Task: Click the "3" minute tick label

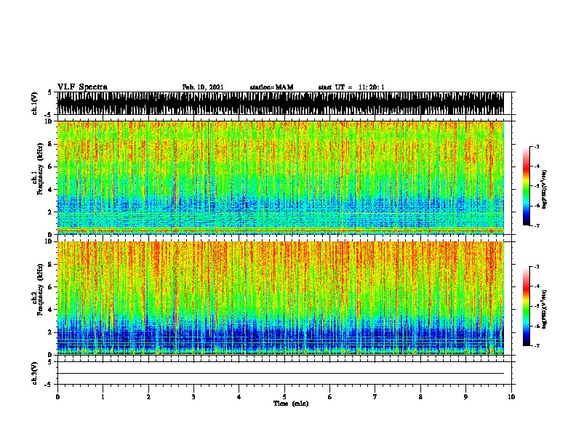Action: 193,397
